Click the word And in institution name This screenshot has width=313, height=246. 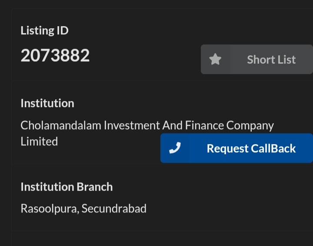[x=173, y=125]
